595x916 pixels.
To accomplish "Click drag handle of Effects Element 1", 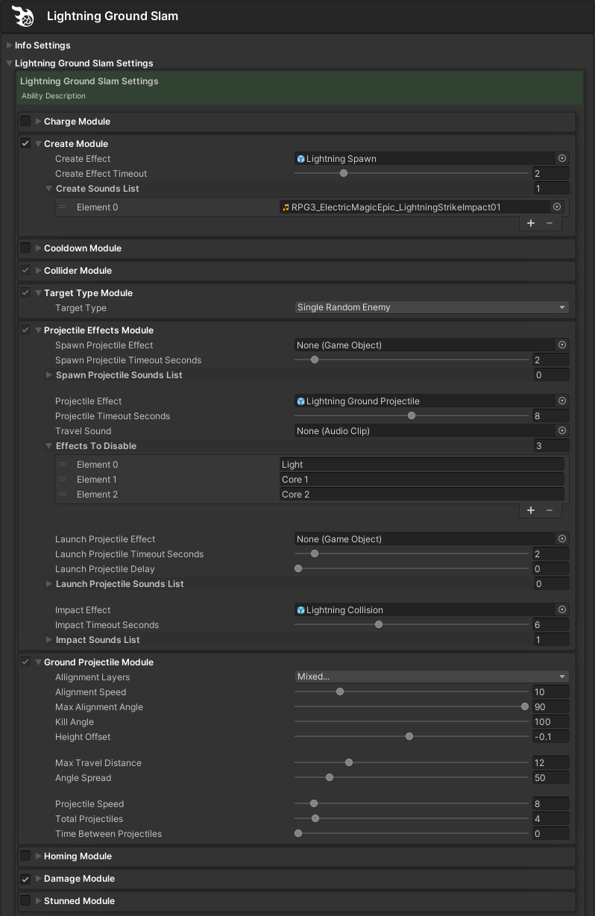I will [63, 480].
